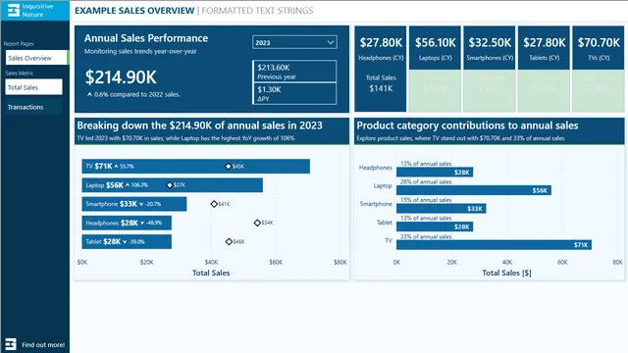This screenshot has width=628, height=353.
Task: Click 'Product category contributions to annual sales' title
Action: pyautogui.click(x=467, y=126)
